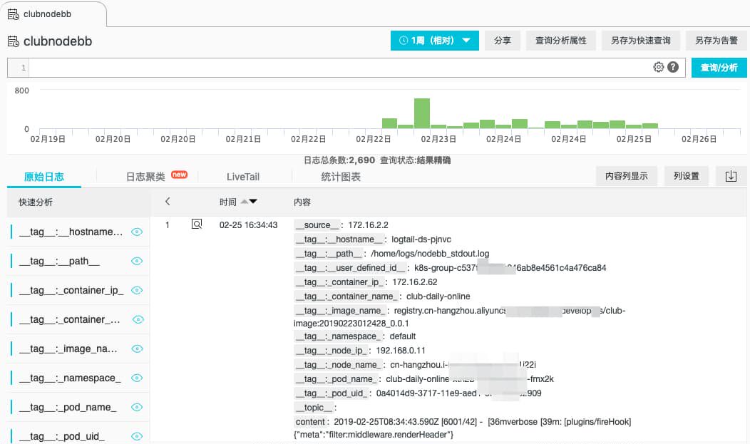The width and height of the screenshot is (750, 444).
Task: Toggle eye icon for __tag__:__hostname__ field
Action: pos(137,232)
